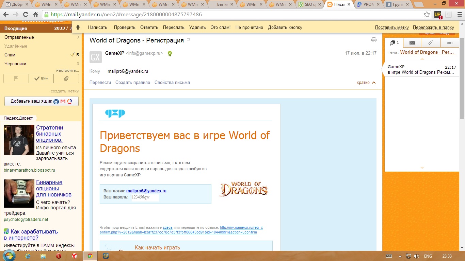Reply to email using Ответить

point(149,28)
